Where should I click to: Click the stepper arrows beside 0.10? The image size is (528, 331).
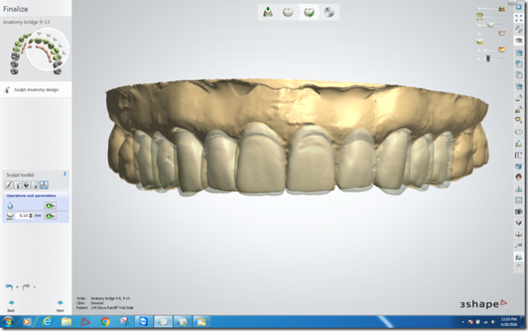[x=31, y=215]
